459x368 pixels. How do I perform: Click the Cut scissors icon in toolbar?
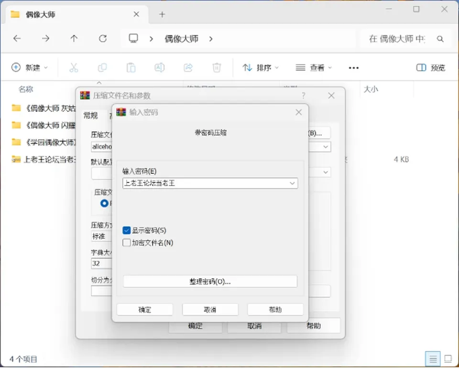pyautogui.click(x=74, y=67)
